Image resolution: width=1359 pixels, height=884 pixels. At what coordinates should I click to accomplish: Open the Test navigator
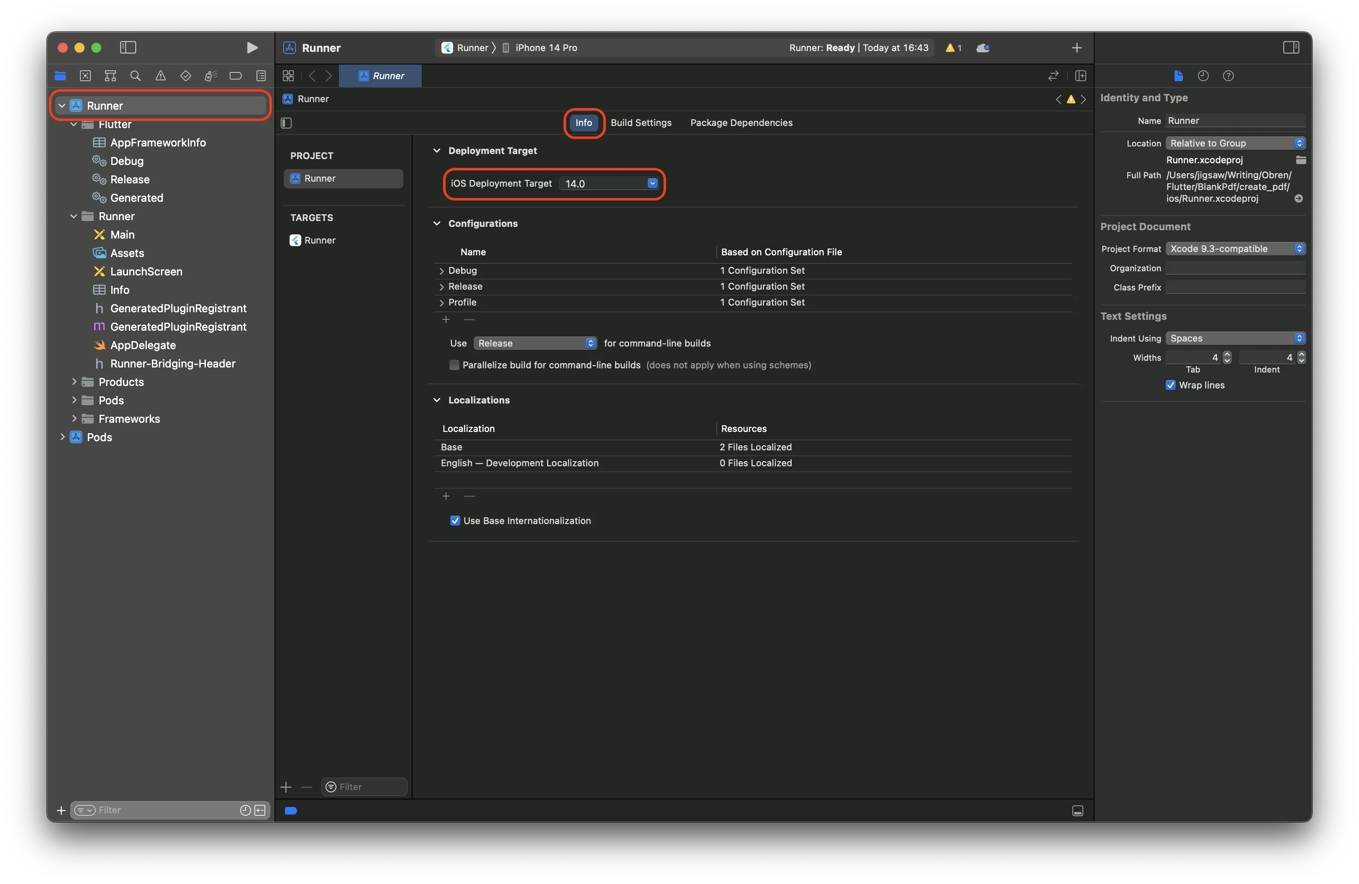[x=185, y=75]
